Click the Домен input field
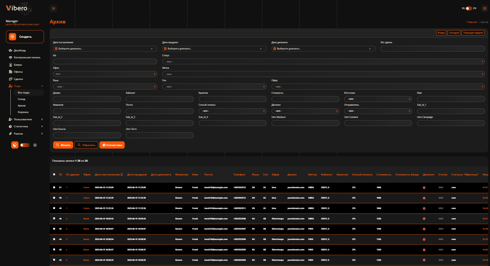Viewport: 490px width, 266px height. pos(87,99)
